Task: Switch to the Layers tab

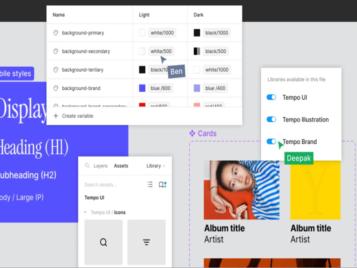Action: (100, 166)
